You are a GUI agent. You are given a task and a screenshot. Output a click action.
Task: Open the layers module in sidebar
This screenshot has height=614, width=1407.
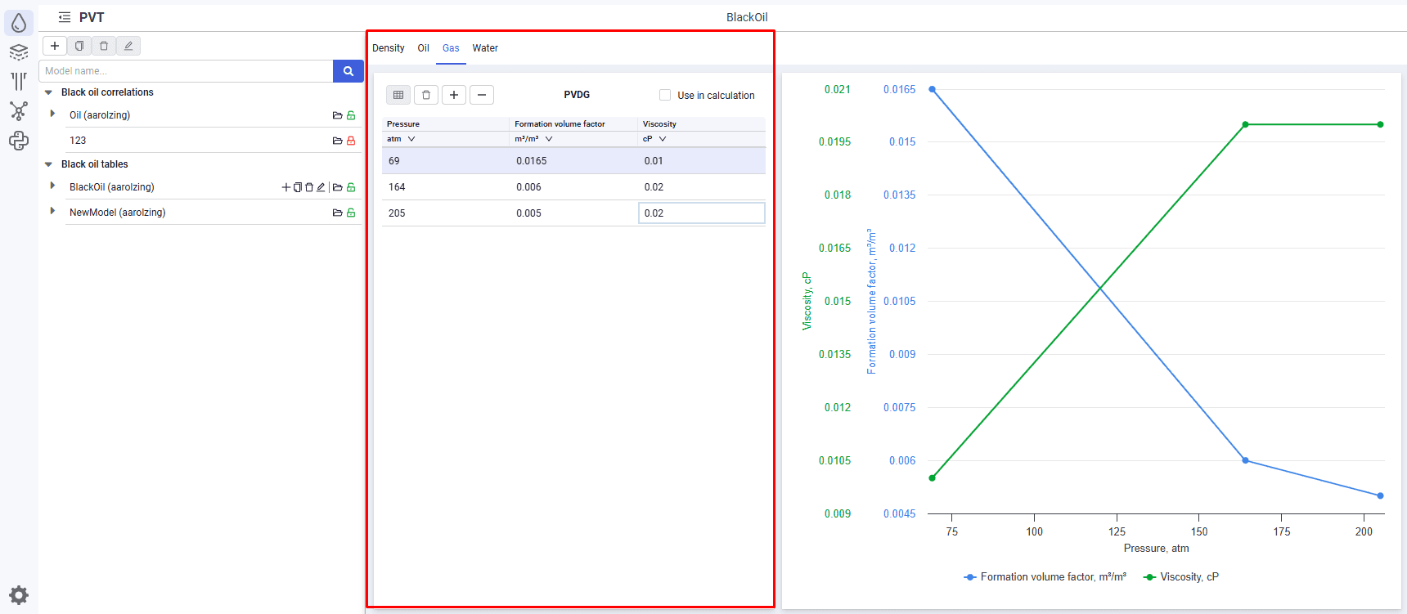[x=19, y=52]
